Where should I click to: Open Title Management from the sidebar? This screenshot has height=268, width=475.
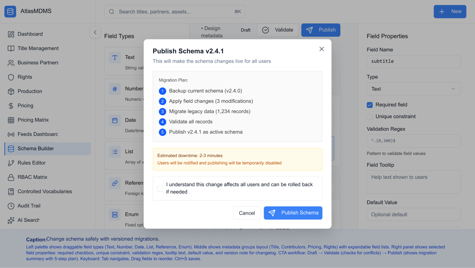click(x=38, y=48)
